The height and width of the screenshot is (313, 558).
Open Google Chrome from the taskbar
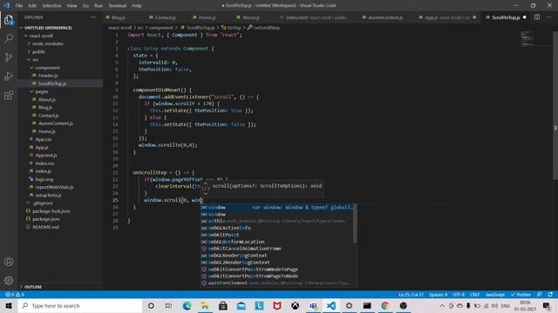pos(385,305)
